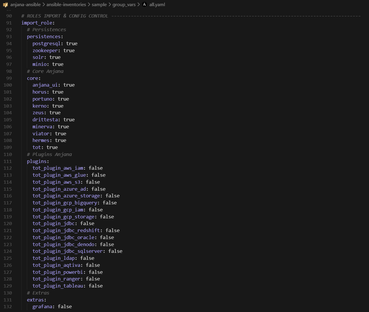Click the import_role key
The width and height of the screenshot is (369, 312).
37,23
